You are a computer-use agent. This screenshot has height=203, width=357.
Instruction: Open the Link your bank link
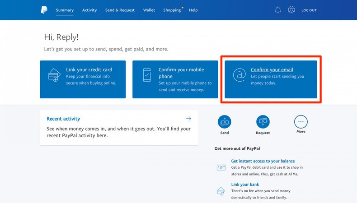coord(245,185)
